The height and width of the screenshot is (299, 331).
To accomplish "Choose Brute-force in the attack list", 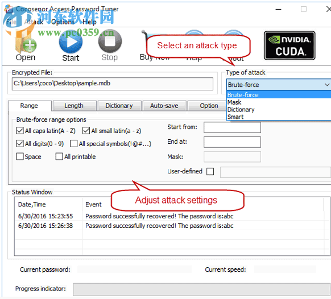I will coord(279,95).
